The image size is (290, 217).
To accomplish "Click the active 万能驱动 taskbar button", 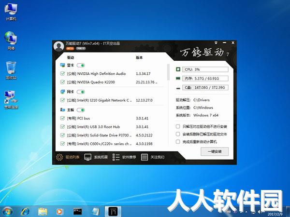I will point(113,212).
